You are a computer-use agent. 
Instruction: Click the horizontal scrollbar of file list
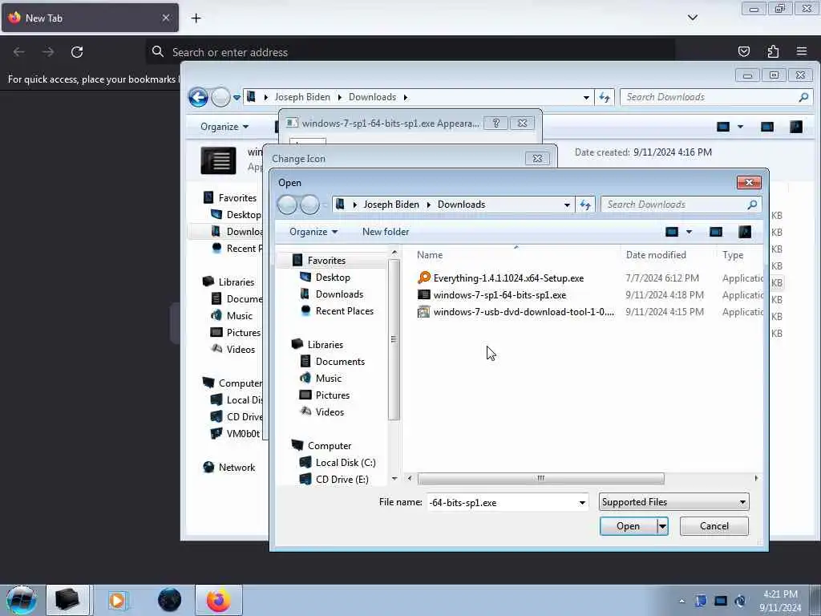coord(541,478)
